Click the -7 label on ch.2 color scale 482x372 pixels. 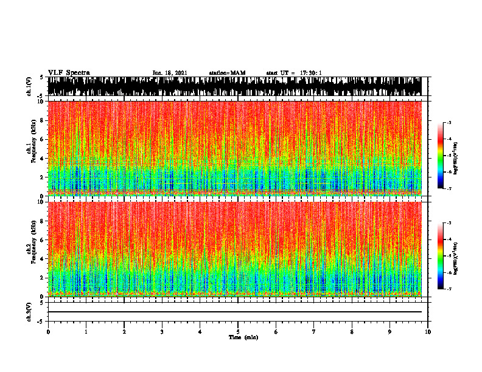(x=449, y=289)
